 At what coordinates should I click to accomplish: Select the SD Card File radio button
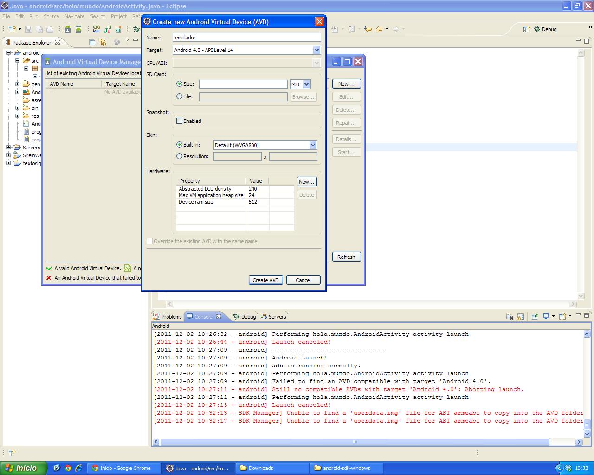pos(179,96)
